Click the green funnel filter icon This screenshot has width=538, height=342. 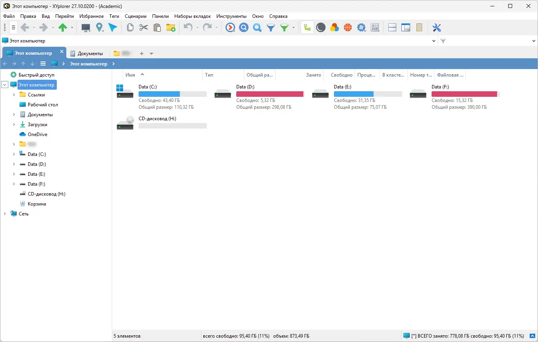pos(283,27)
